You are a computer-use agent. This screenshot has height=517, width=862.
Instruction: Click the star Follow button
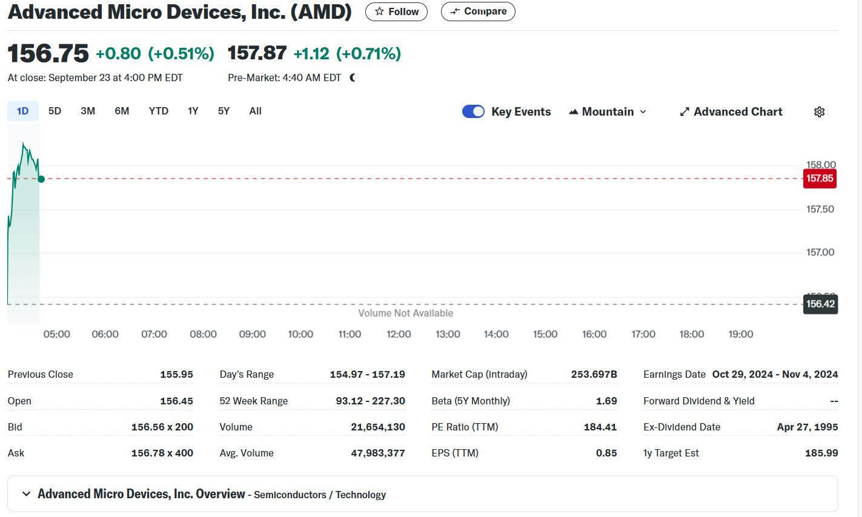(x=396, y=12)
